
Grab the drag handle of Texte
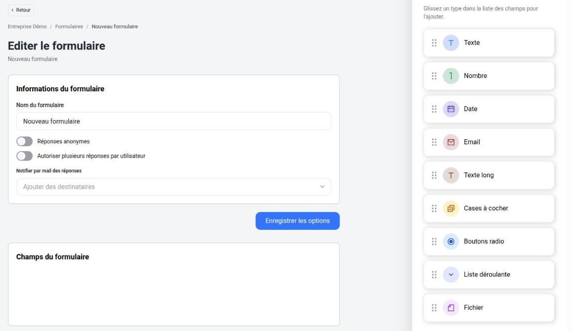(434, 43)
